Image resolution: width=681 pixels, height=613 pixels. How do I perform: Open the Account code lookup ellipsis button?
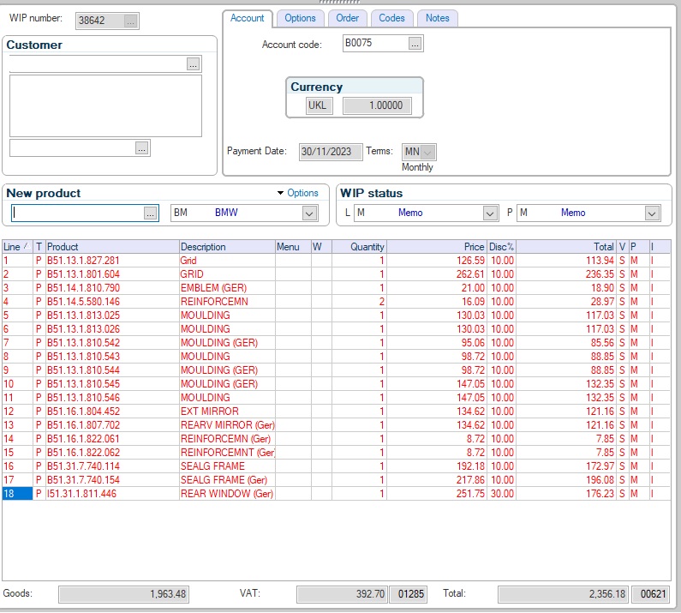[x=415, y=44]
